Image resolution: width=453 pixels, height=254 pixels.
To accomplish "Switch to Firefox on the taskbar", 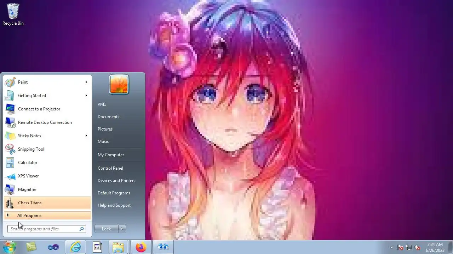I will point(141,247).
